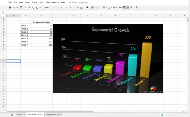190x117 pixels.
Task: Toggle italic formatting
Action: [74, 8]
